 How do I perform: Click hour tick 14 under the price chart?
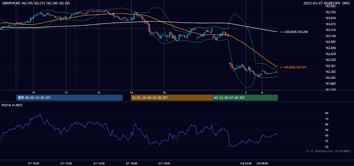point(99,92)
